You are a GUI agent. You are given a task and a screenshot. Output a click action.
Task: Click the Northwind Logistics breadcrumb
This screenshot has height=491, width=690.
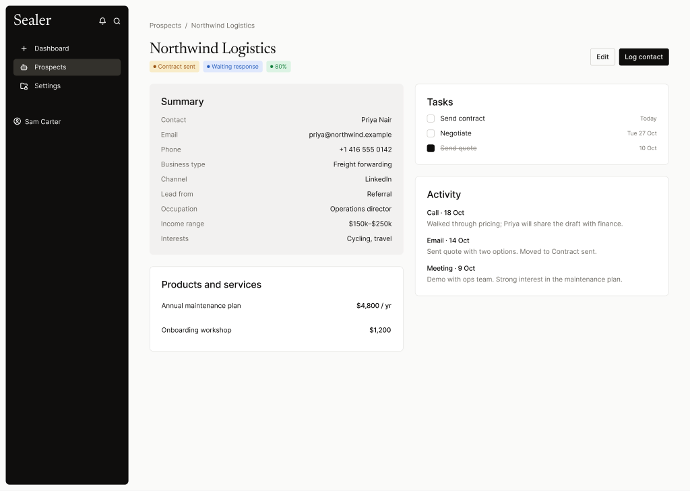tap(222, 26)
